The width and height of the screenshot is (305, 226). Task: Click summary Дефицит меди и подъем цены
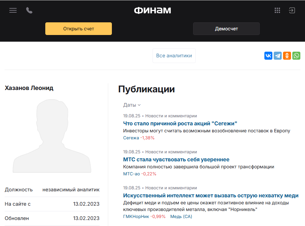pos(206,206)
